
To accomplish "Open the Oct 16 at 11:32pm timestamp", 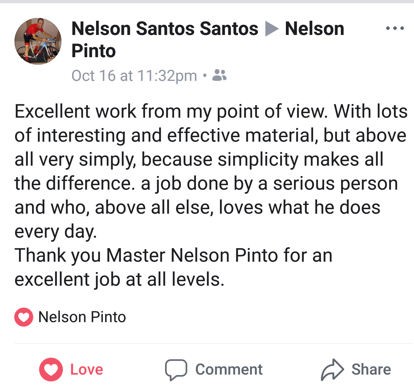I will pos(134,76).
